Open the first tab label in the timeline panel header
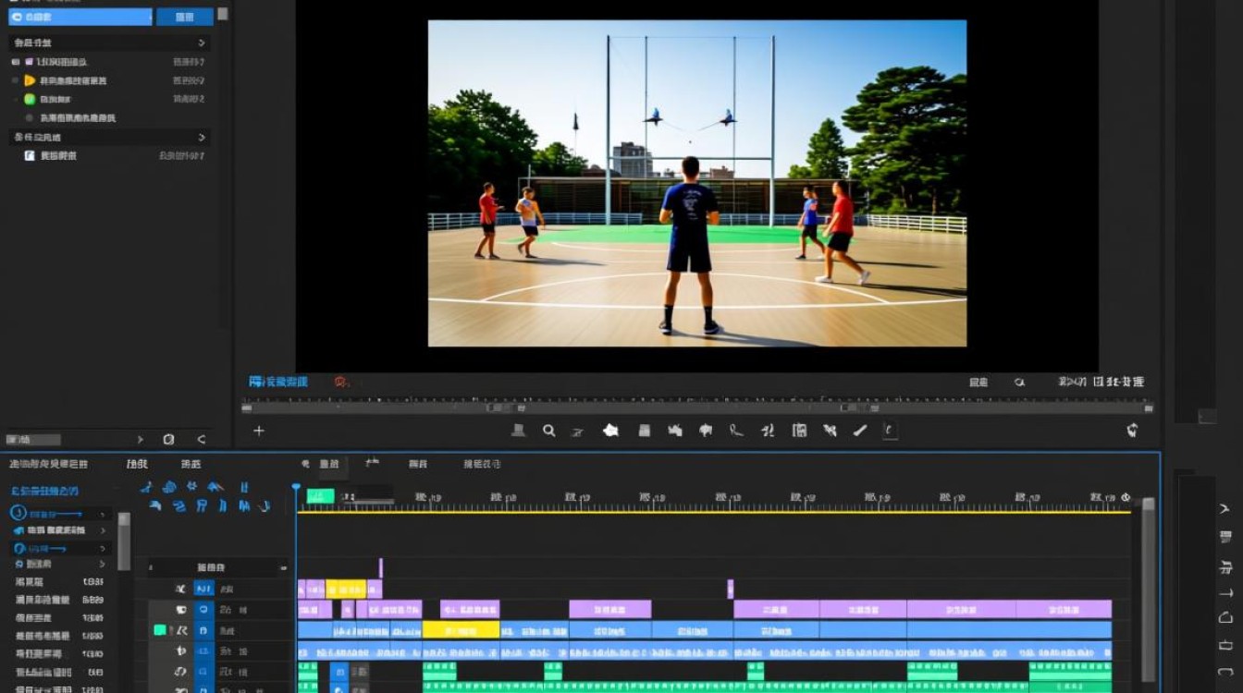This screenshot has height=693, width=1243. coord(49,464)
